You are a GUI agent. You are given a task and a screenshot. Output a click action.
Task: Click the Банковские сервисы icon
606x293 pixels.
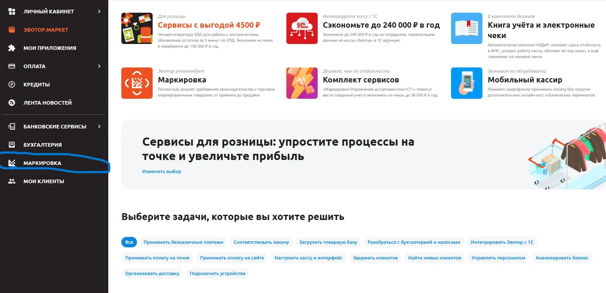point(12,126)
